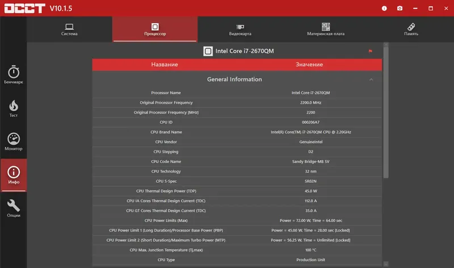Select the CPU Code Name label

coord(166,162)
